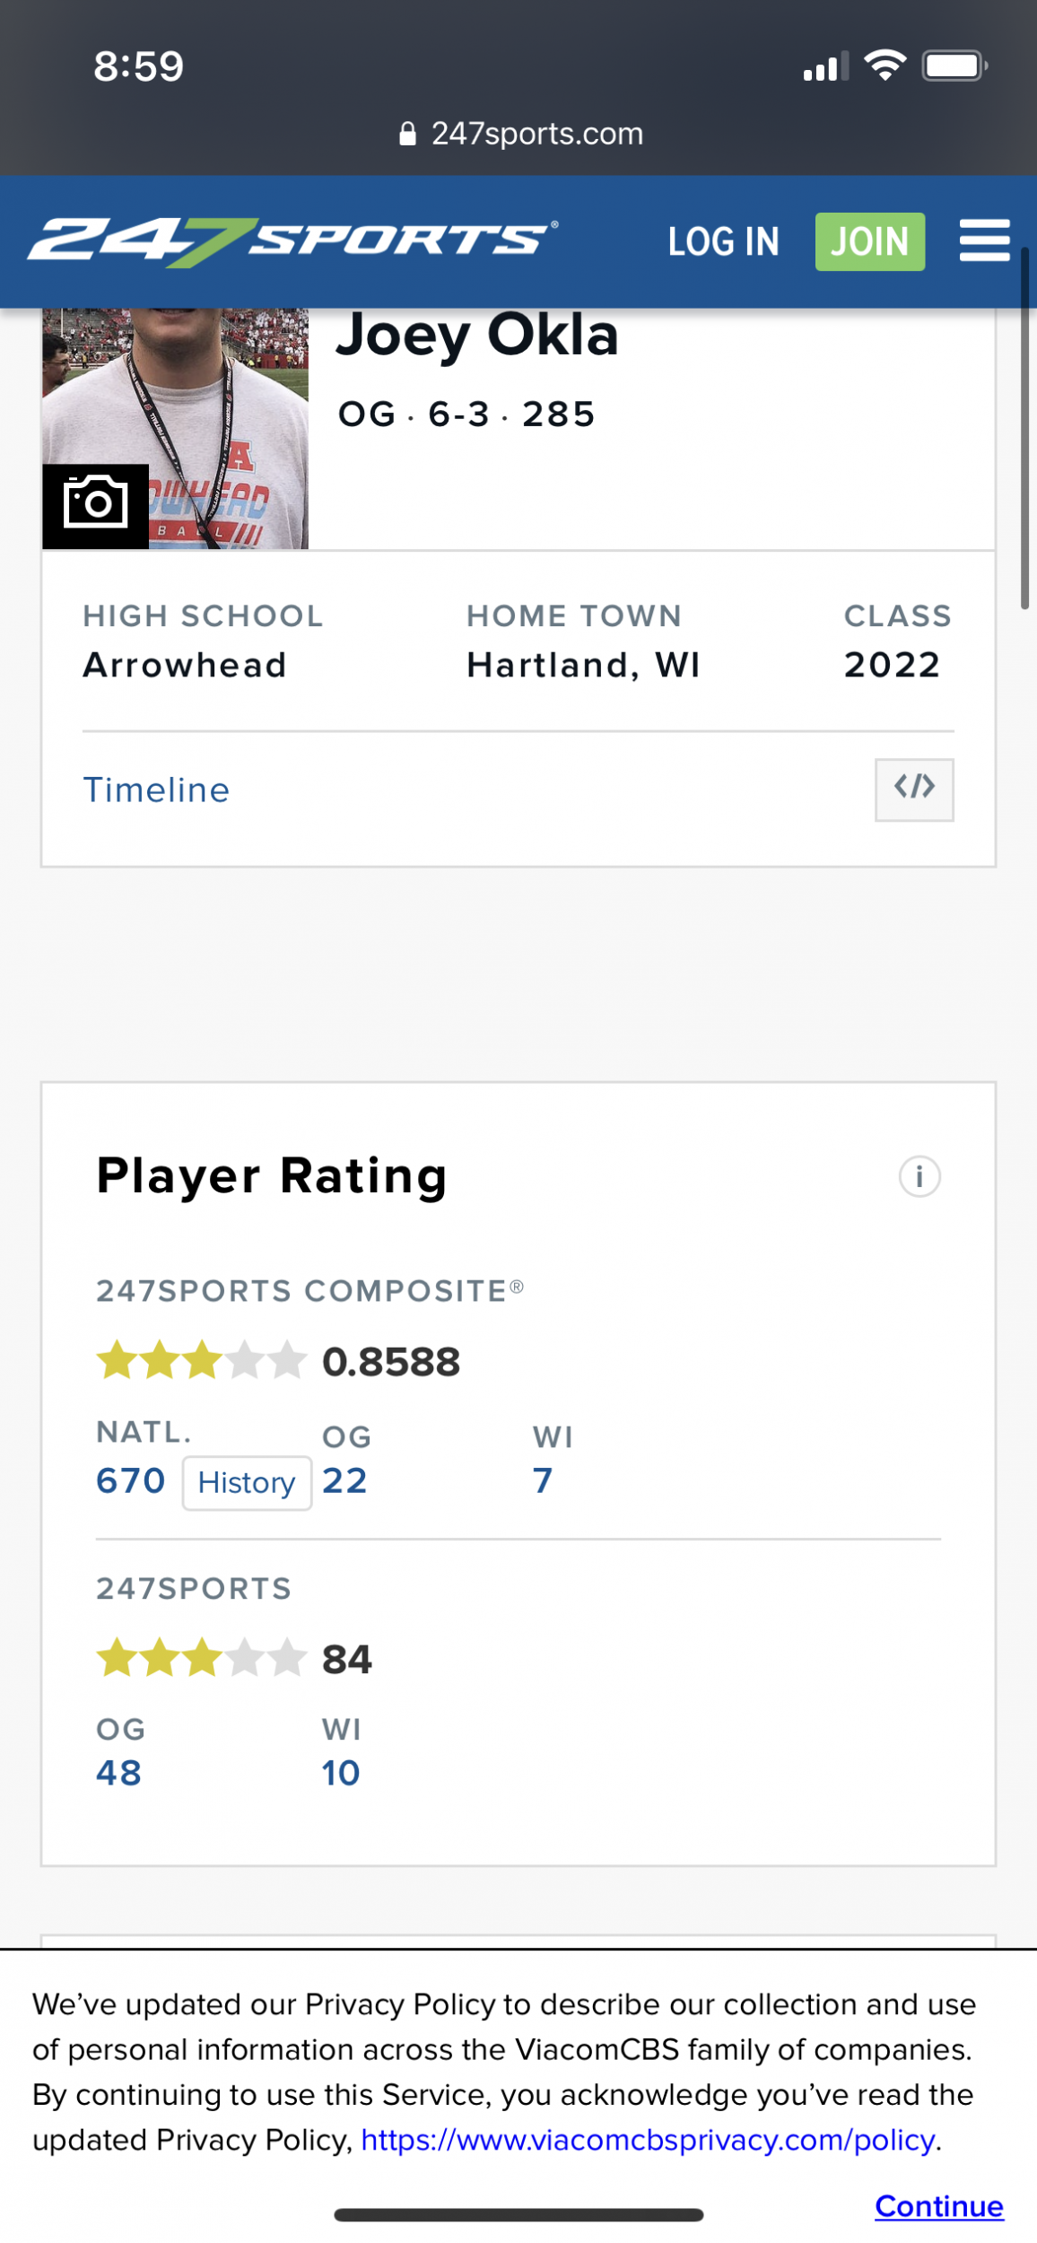Show national ranking History

tap(247, 1482)
